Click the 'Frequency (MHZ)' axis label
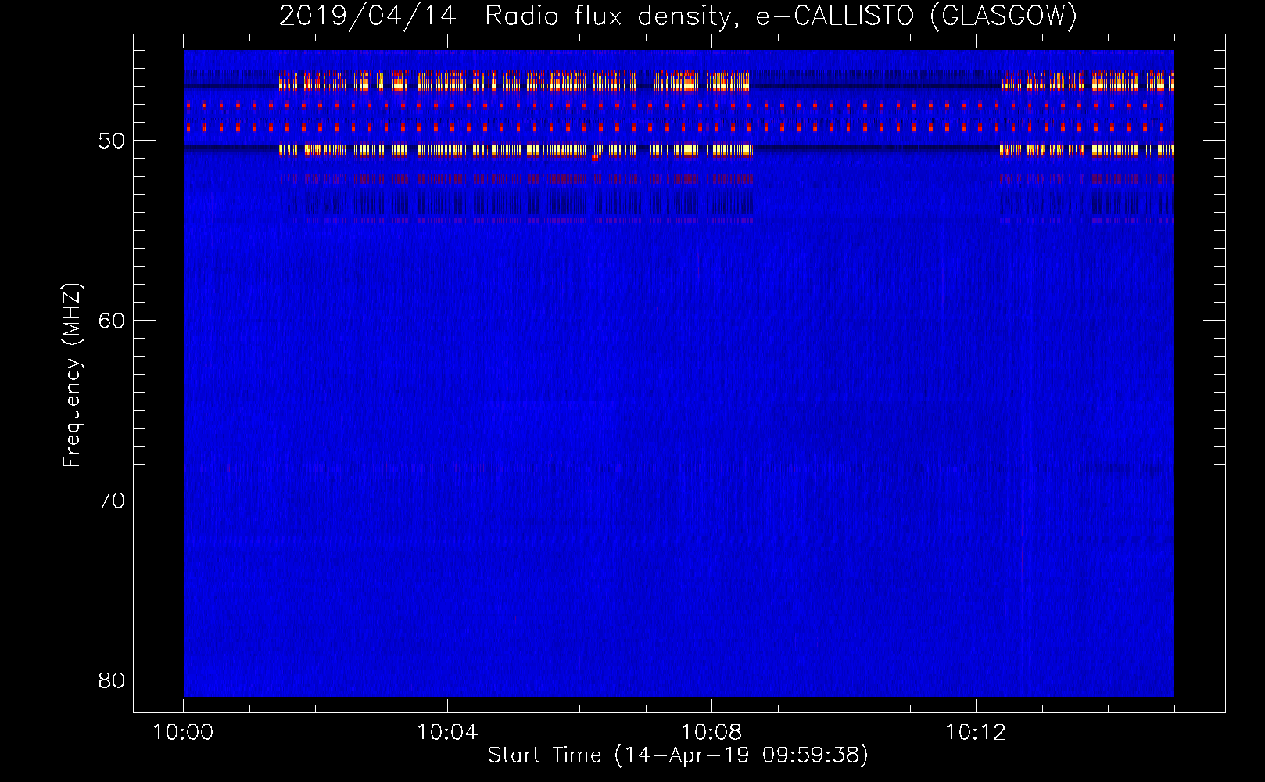Screen dimensions: 1265x782 [x=72, y=376]
